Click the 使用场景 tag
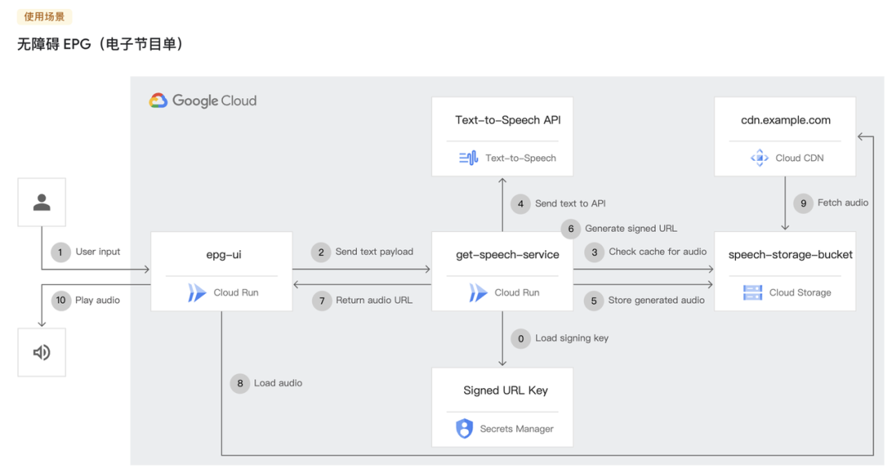 click(45, 17)
